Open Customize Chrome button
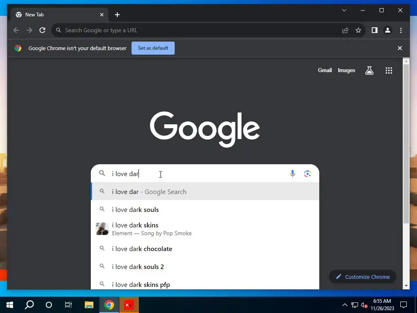This screenshot has width=417, height=313. [x=362, y=277]
